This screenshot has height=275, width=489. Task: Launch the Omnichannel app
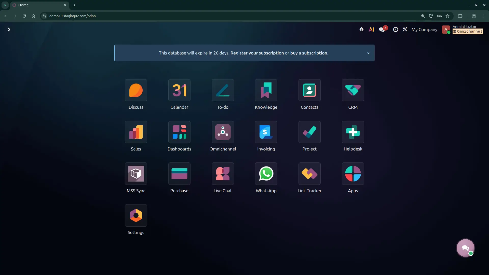223,132
